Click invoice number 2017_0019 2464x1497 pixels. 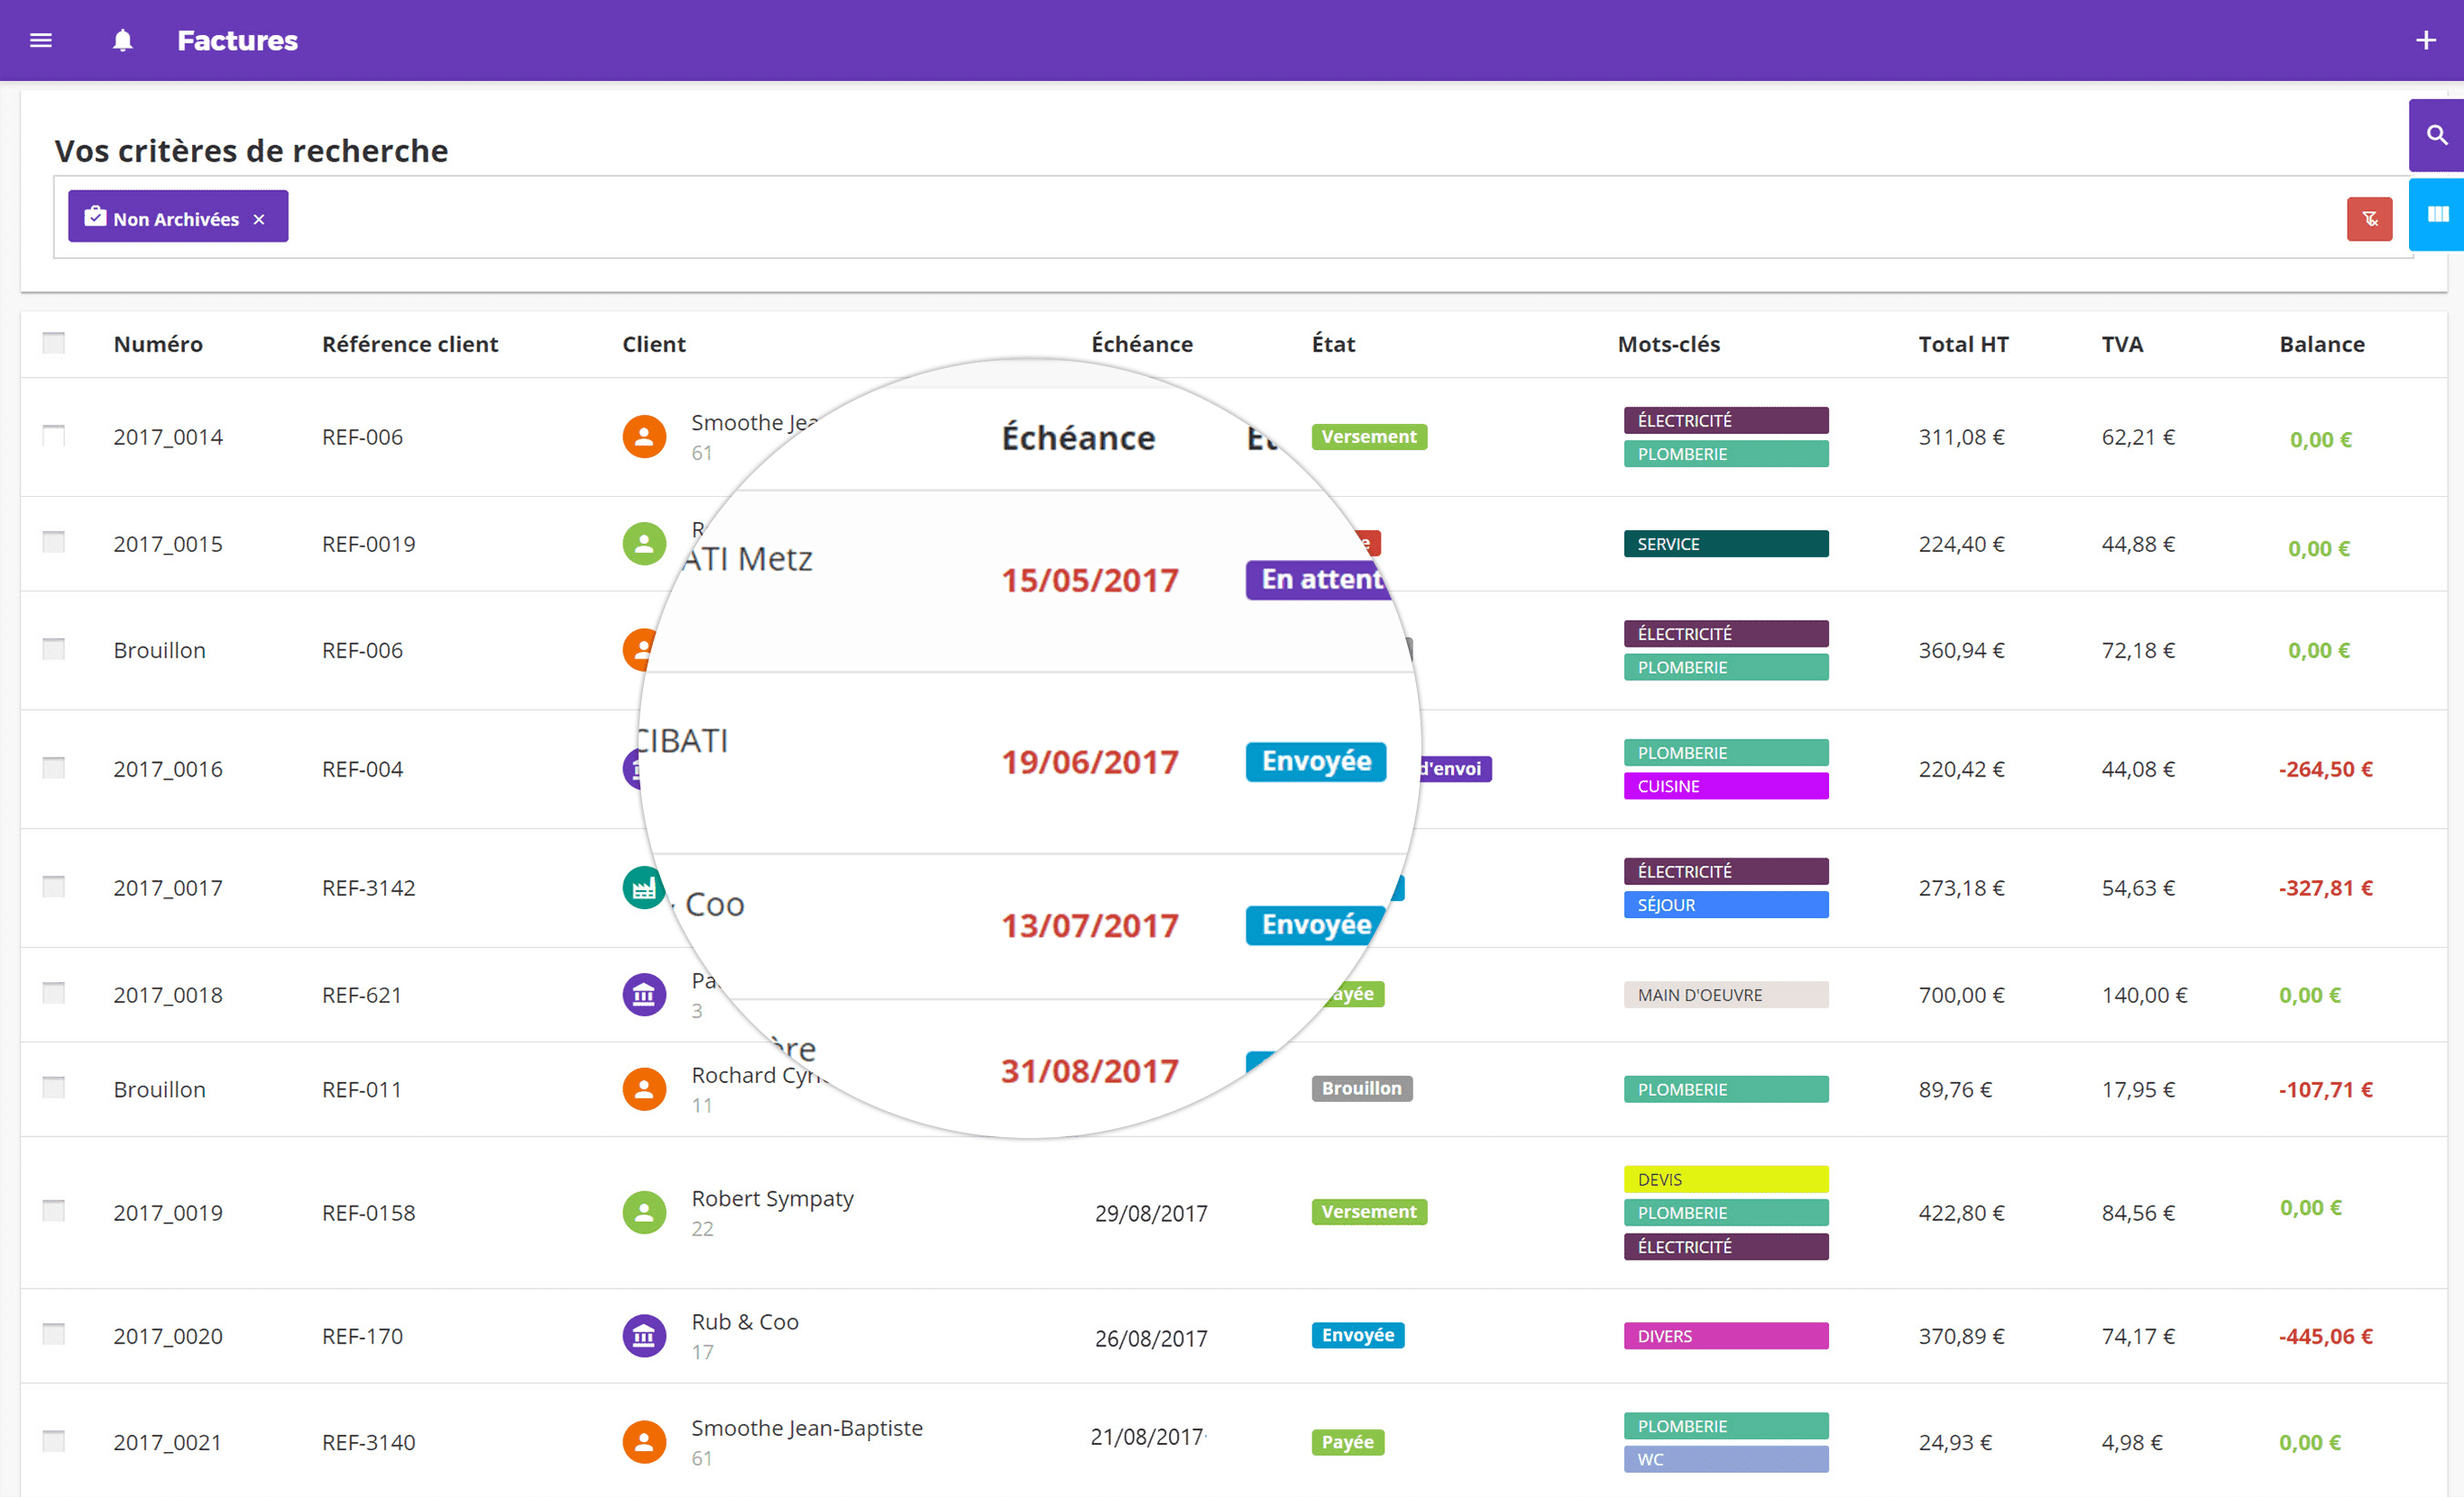tap(168, 1213)
